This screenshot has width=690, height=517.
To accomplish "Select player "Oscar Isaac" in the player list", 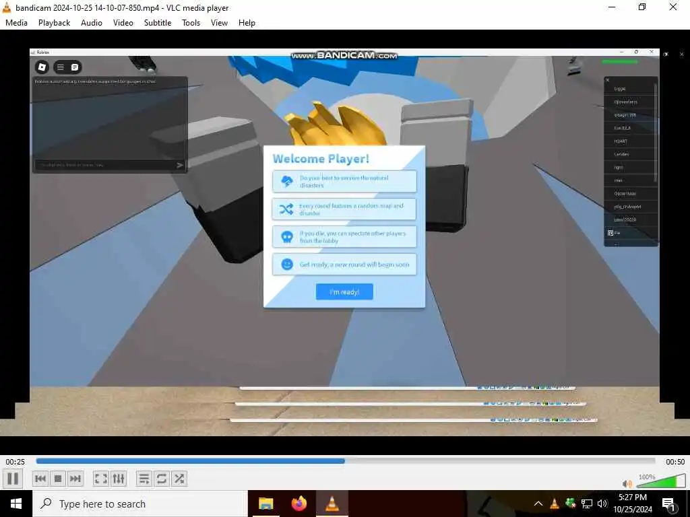I will [x=631, y=193].
